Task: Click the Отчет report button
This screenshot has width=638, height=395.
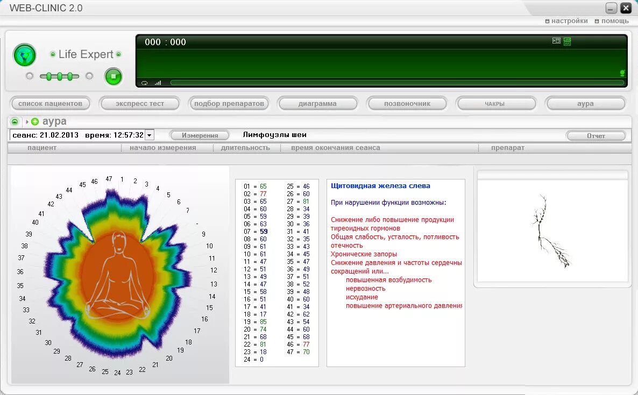Action: (x=596, y=136)
